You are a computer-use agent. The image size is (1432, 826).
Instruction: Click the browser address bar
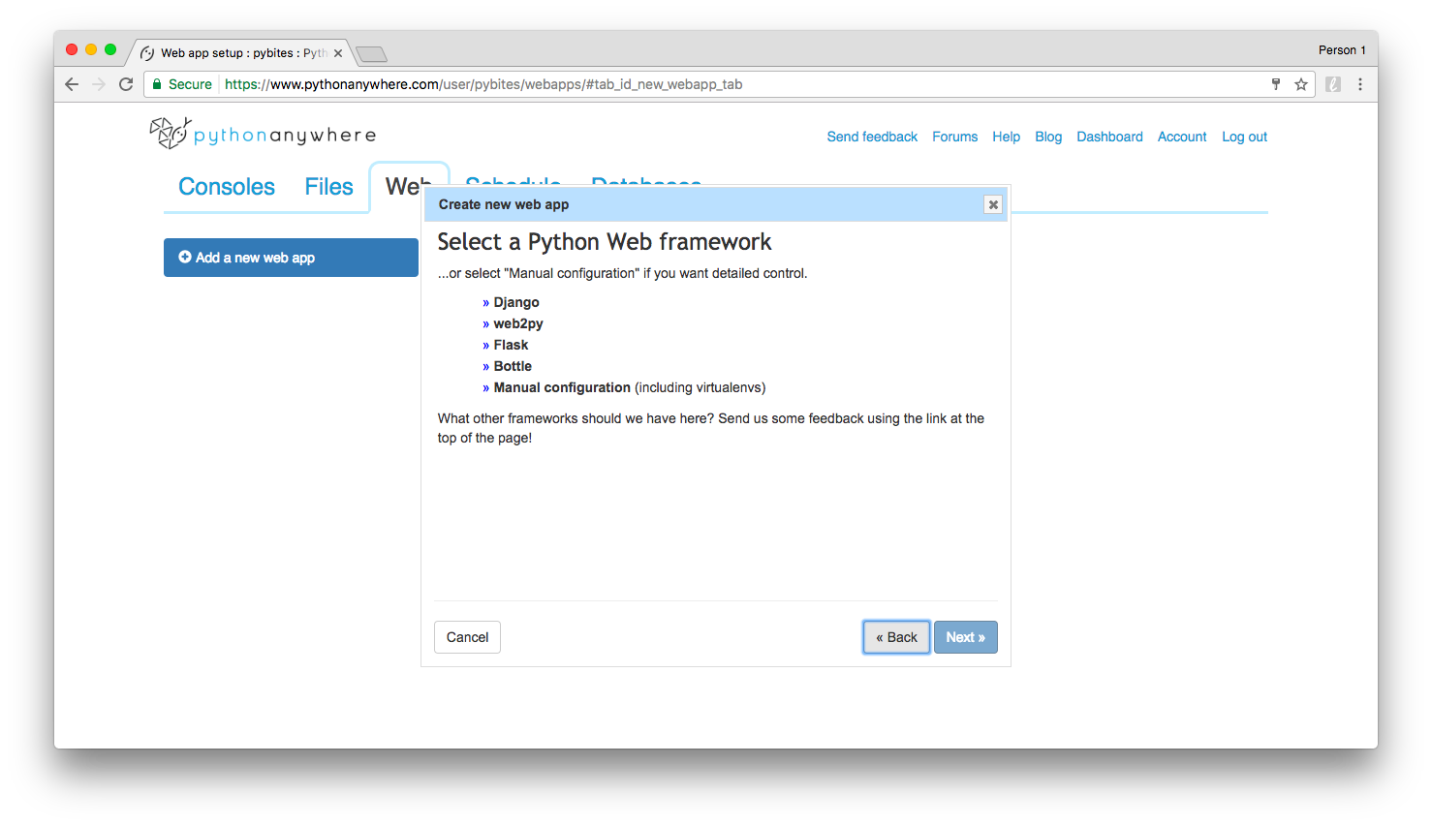click(678, 84)
